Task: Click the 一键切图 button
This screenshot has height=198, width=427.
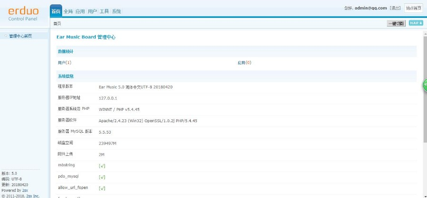Action: pyautogui.click(x=396, y=23)
